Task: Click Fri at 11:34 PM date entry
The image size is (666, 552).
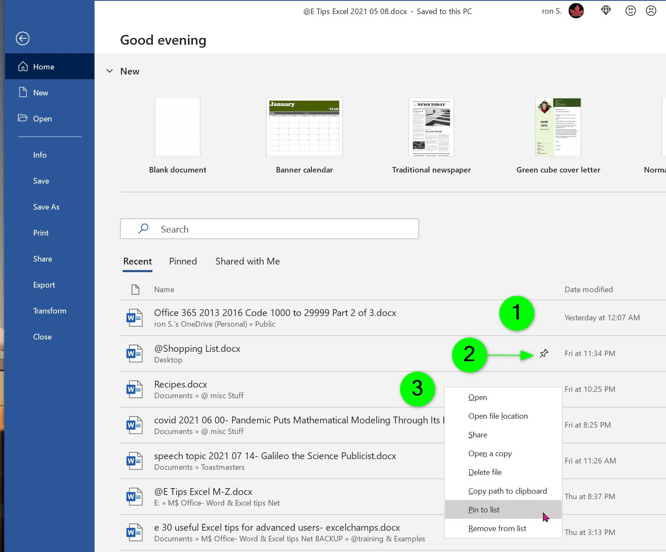Action: pos(590,354)
